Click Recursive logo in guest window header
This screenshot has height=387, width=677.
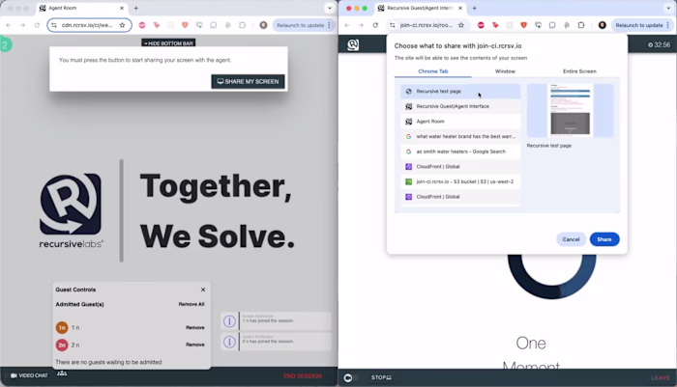pos(353,44)
